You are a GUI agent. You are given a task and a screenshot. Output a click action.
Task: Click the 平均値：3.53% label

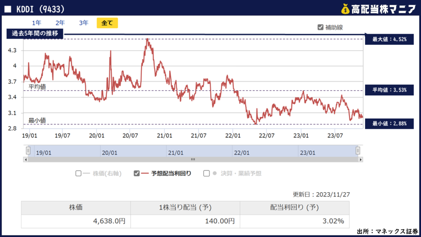click(389, 90)
